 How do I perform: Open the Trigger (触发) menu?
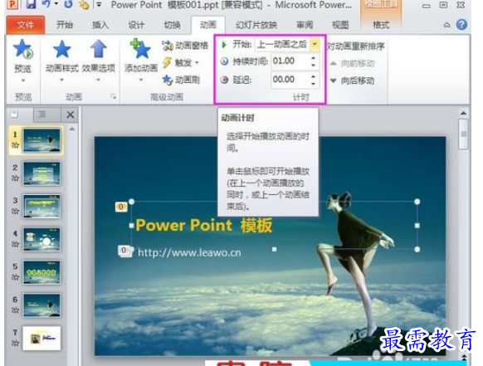tap(181, 63)
